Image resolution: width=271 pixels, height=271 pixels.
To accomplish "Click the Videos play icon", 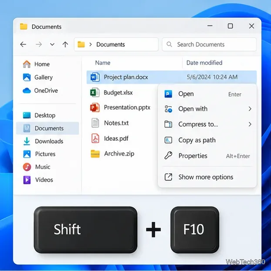I will pos(27,180).
